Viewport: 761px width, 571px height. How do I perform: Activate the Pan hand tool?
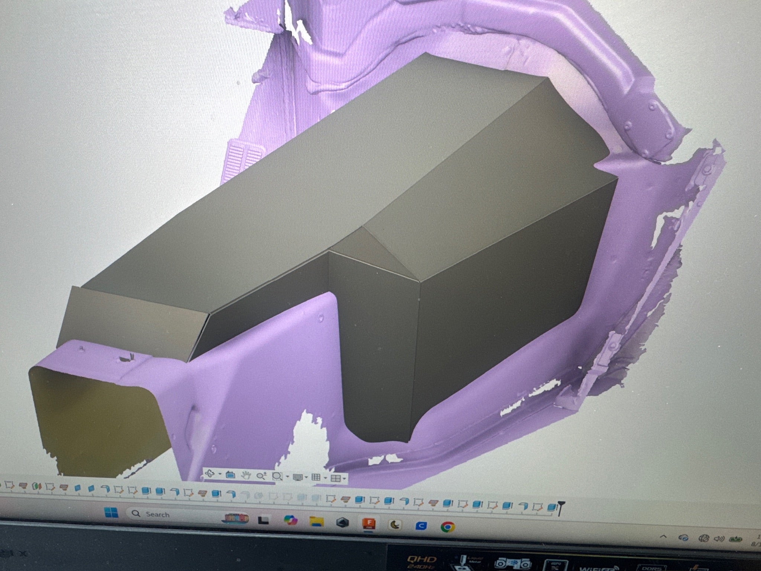coord(246,475)
